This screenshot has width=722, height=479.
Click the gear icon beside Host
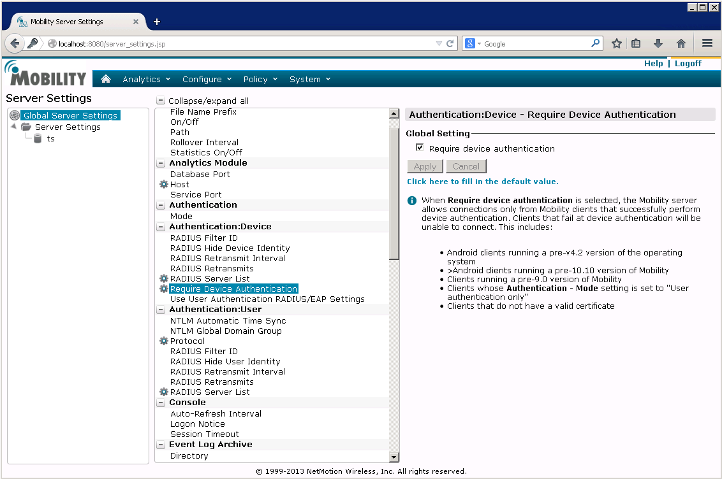(x=163, y=184)
